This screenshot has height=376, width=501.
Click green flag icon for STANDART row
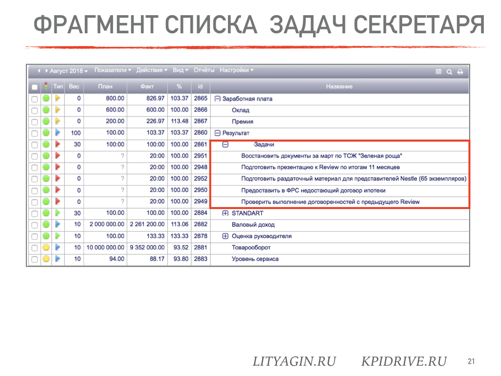pyautogui.click(x=58, y=212)
